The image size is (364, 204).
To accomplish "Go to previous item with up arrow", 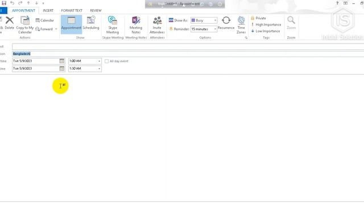I will pyautogui.click(x=28, y=3).
